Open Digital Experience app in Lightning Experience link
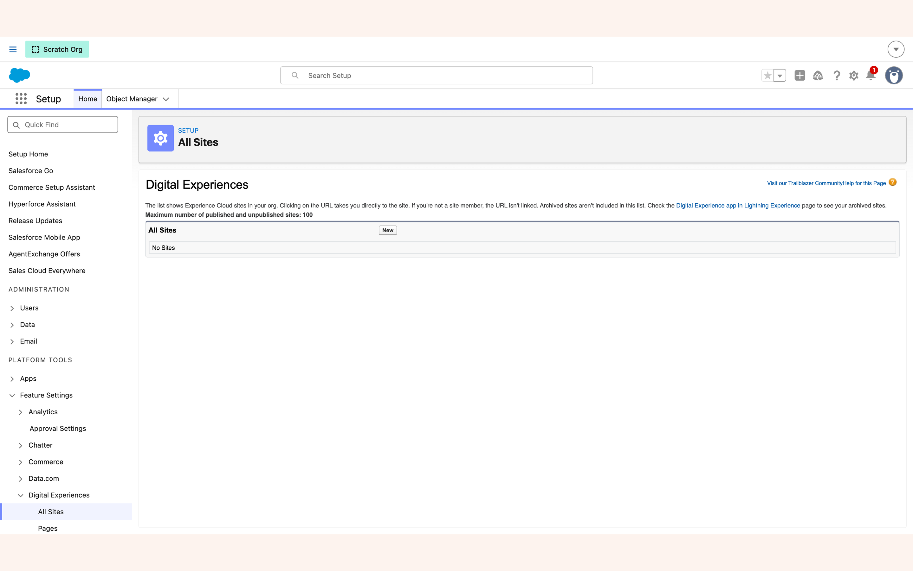Screen dimensions: 913x571 738,206
